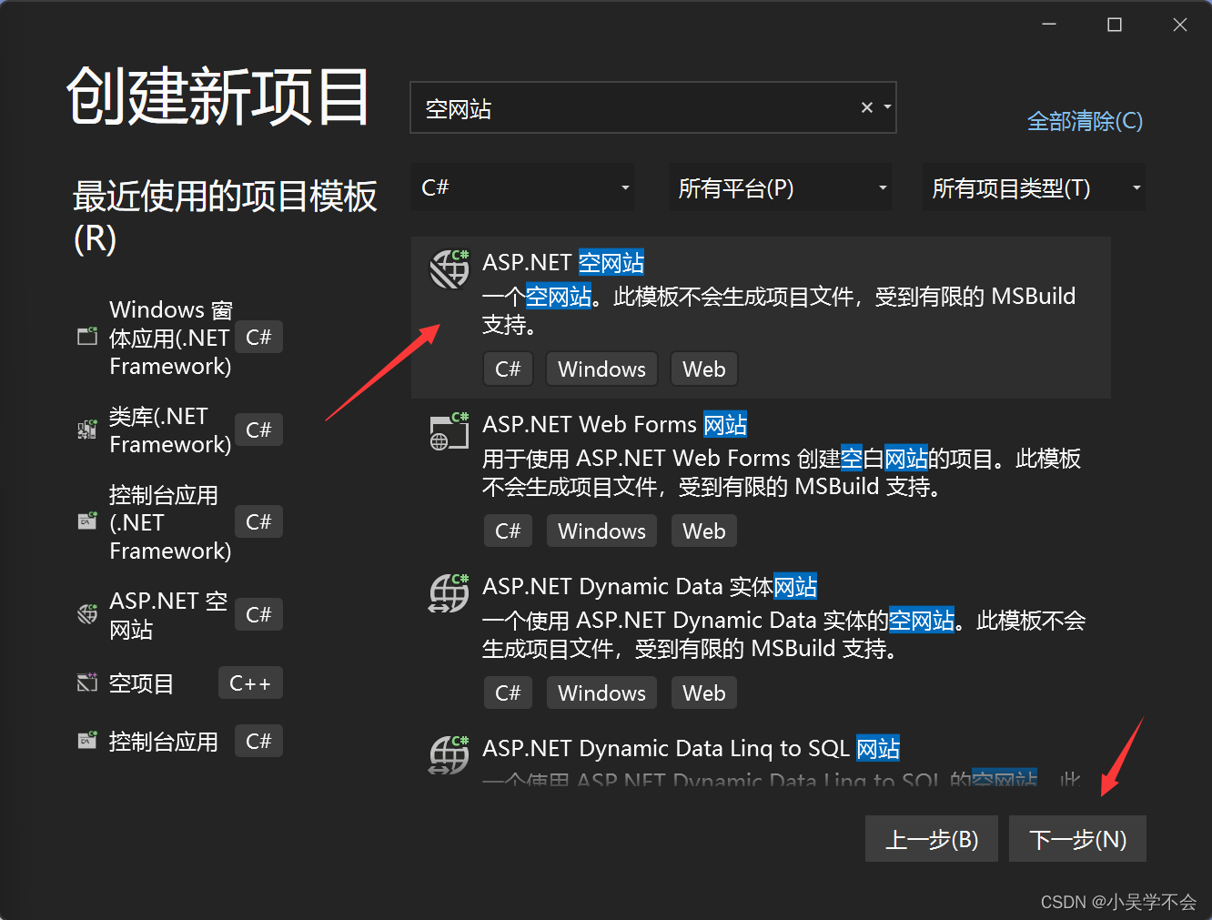Close the 创建新项目 dialog
Image resolution: width=1212 pixels, height=920 pixels.
(x=1180, y=25)
